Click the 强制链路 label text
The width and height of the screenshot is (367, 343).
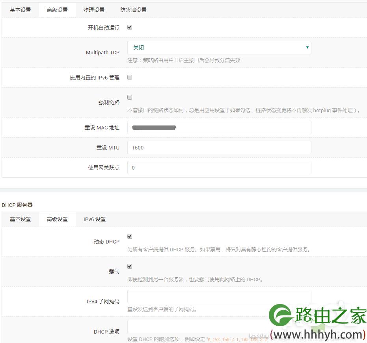[109, 102]
